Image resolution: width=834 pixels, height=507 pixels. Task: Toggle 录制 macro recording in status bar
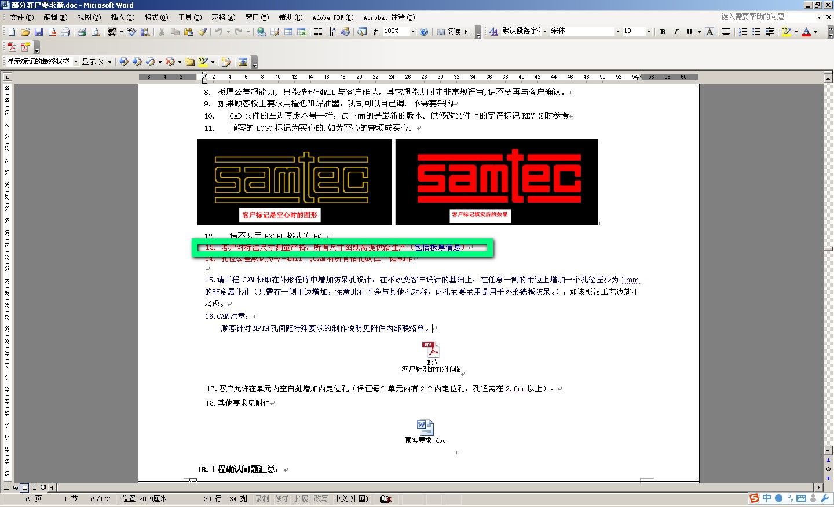pyautogui.click(x=262, y=499)
